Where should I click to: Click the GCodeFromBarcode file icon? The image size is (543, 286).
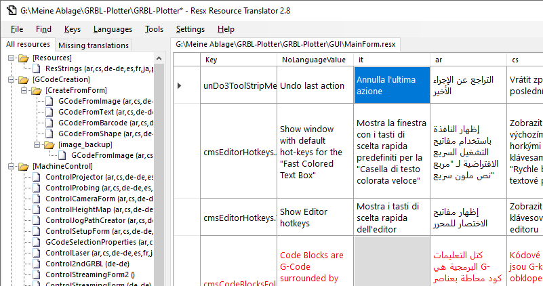click(x=49, y=123)
